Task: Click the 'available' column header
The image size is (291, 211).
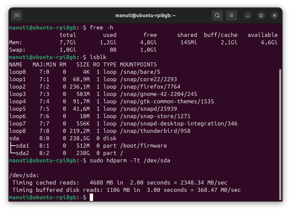Action: click(x=263, y=35)
